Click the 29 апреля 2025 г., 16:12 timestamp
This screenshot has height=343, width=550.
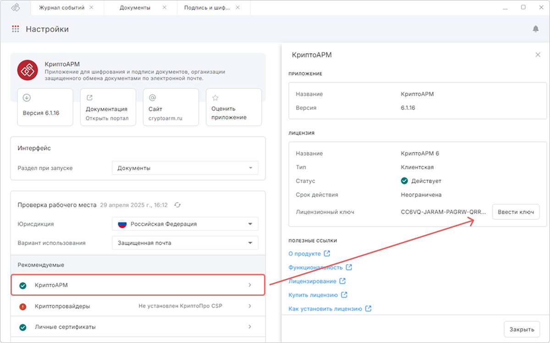click(134, 205)
